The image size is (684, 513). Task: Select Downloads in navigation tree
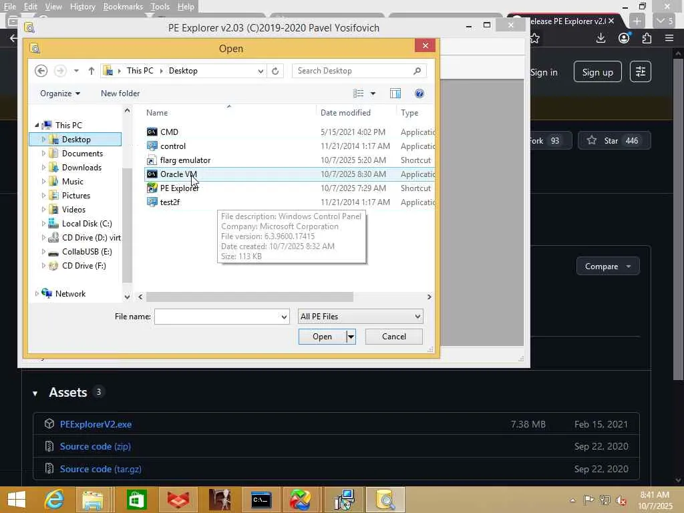tap(81, 168)
